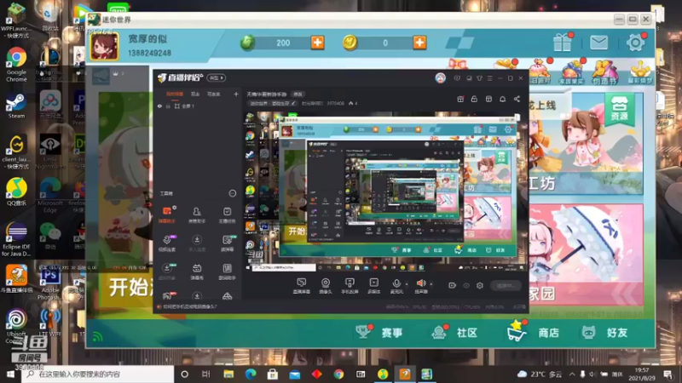The image size is (682, 383).
Task: Open the Google Chrome desktop shortcut
Action: pyautogui.click(x=16, y=65)
